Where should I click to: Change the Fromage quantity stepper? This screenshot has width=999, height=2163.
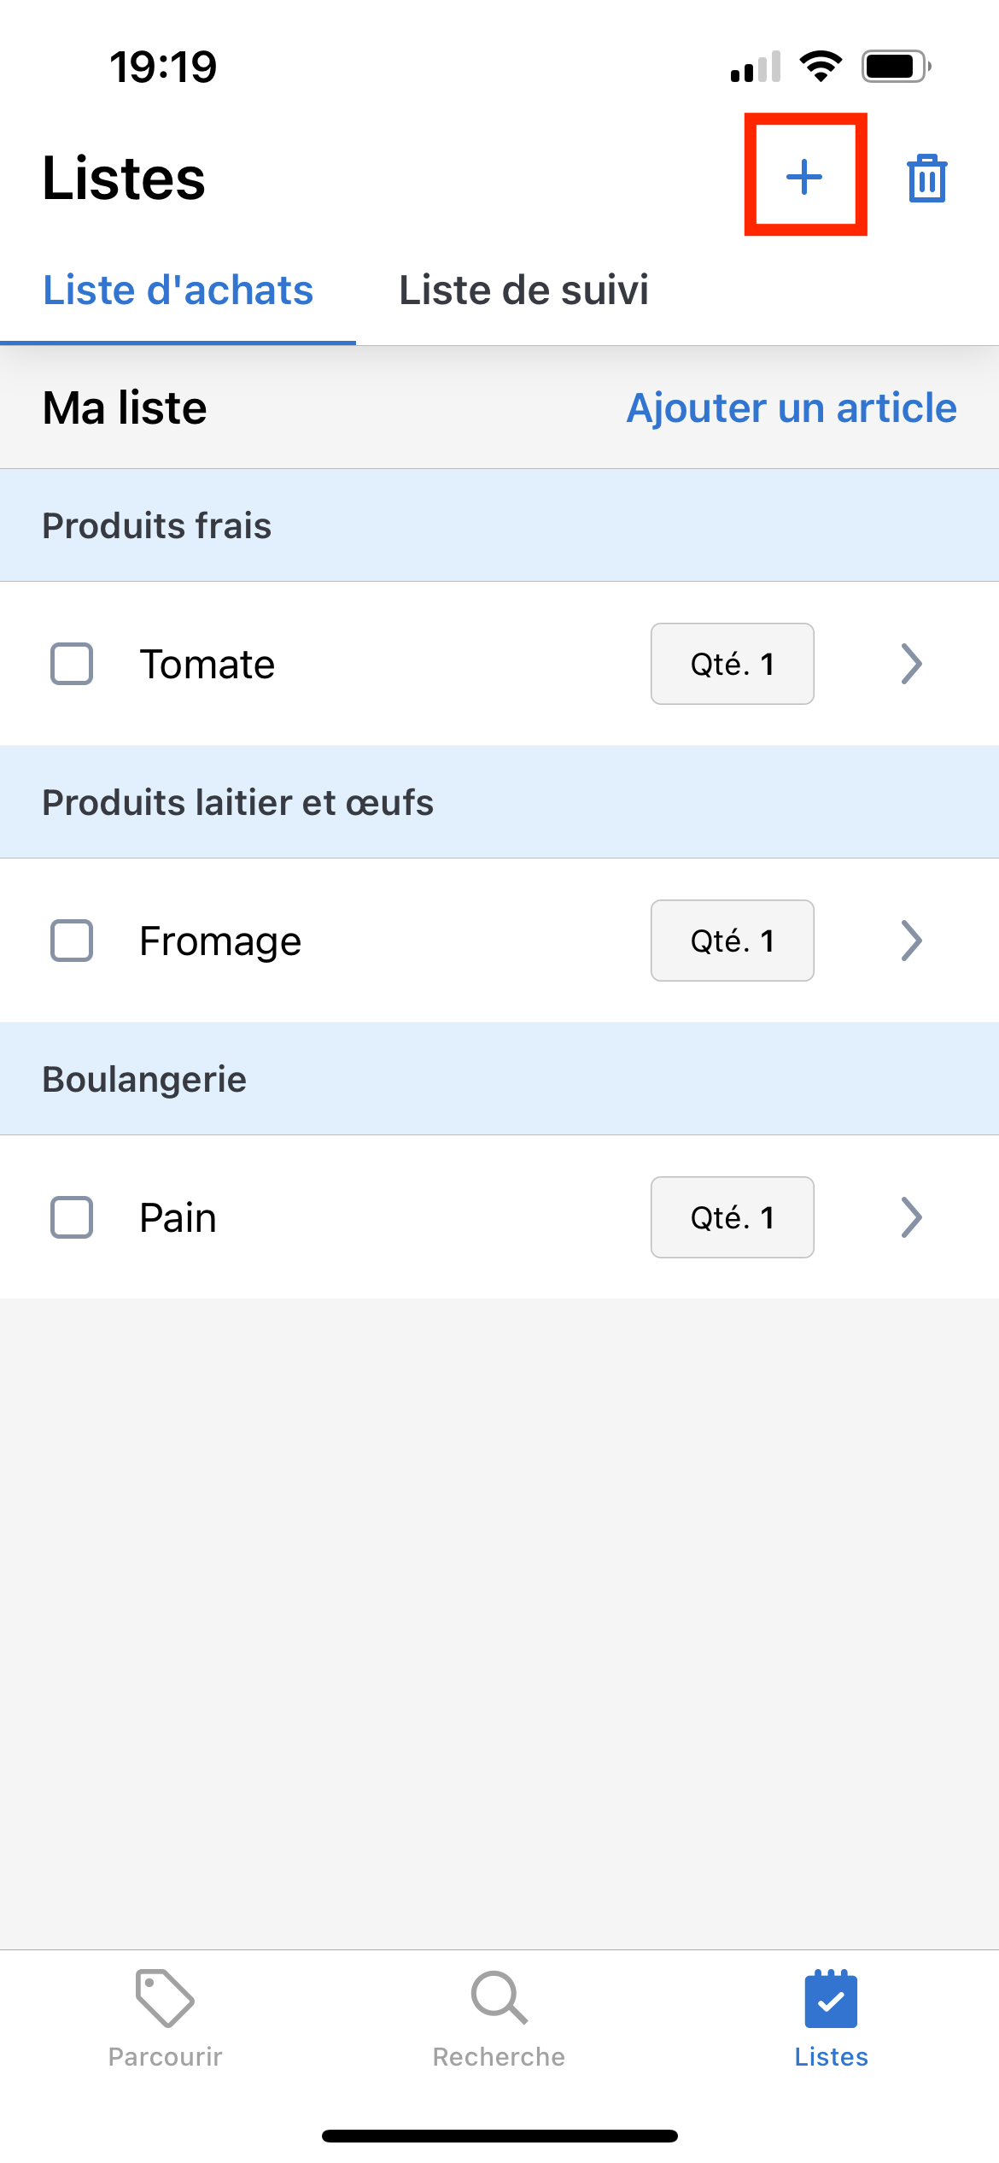pos(732,941)
